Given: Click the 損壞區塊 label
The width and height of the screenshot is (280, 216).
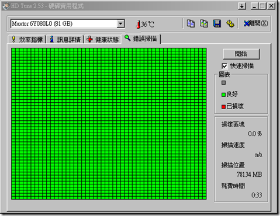Looking at the screenshot, I should tap(233, 124).
